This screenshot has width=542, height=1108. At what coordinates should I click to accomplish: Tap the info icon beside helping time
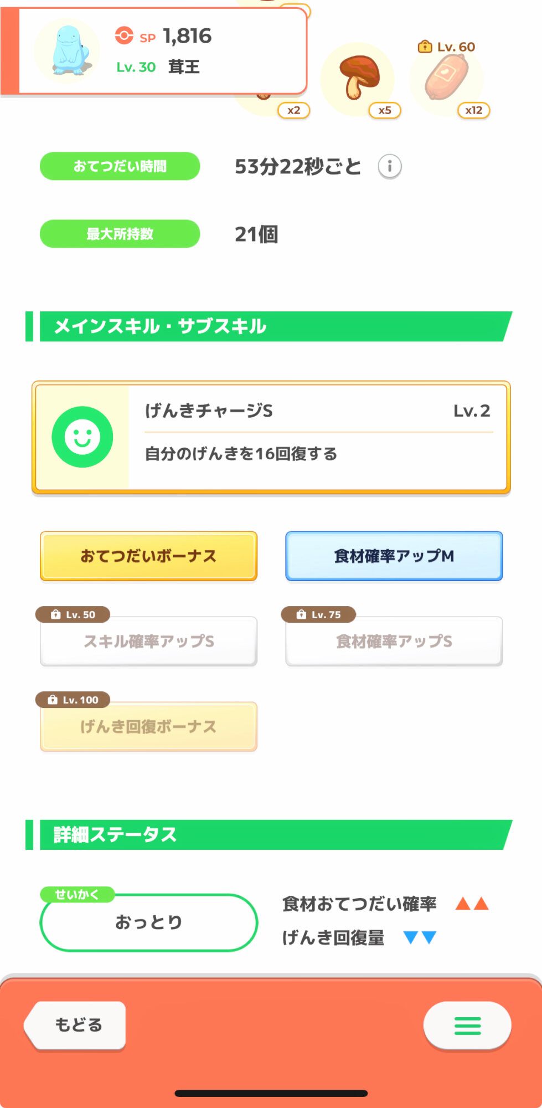coord(390,166)
